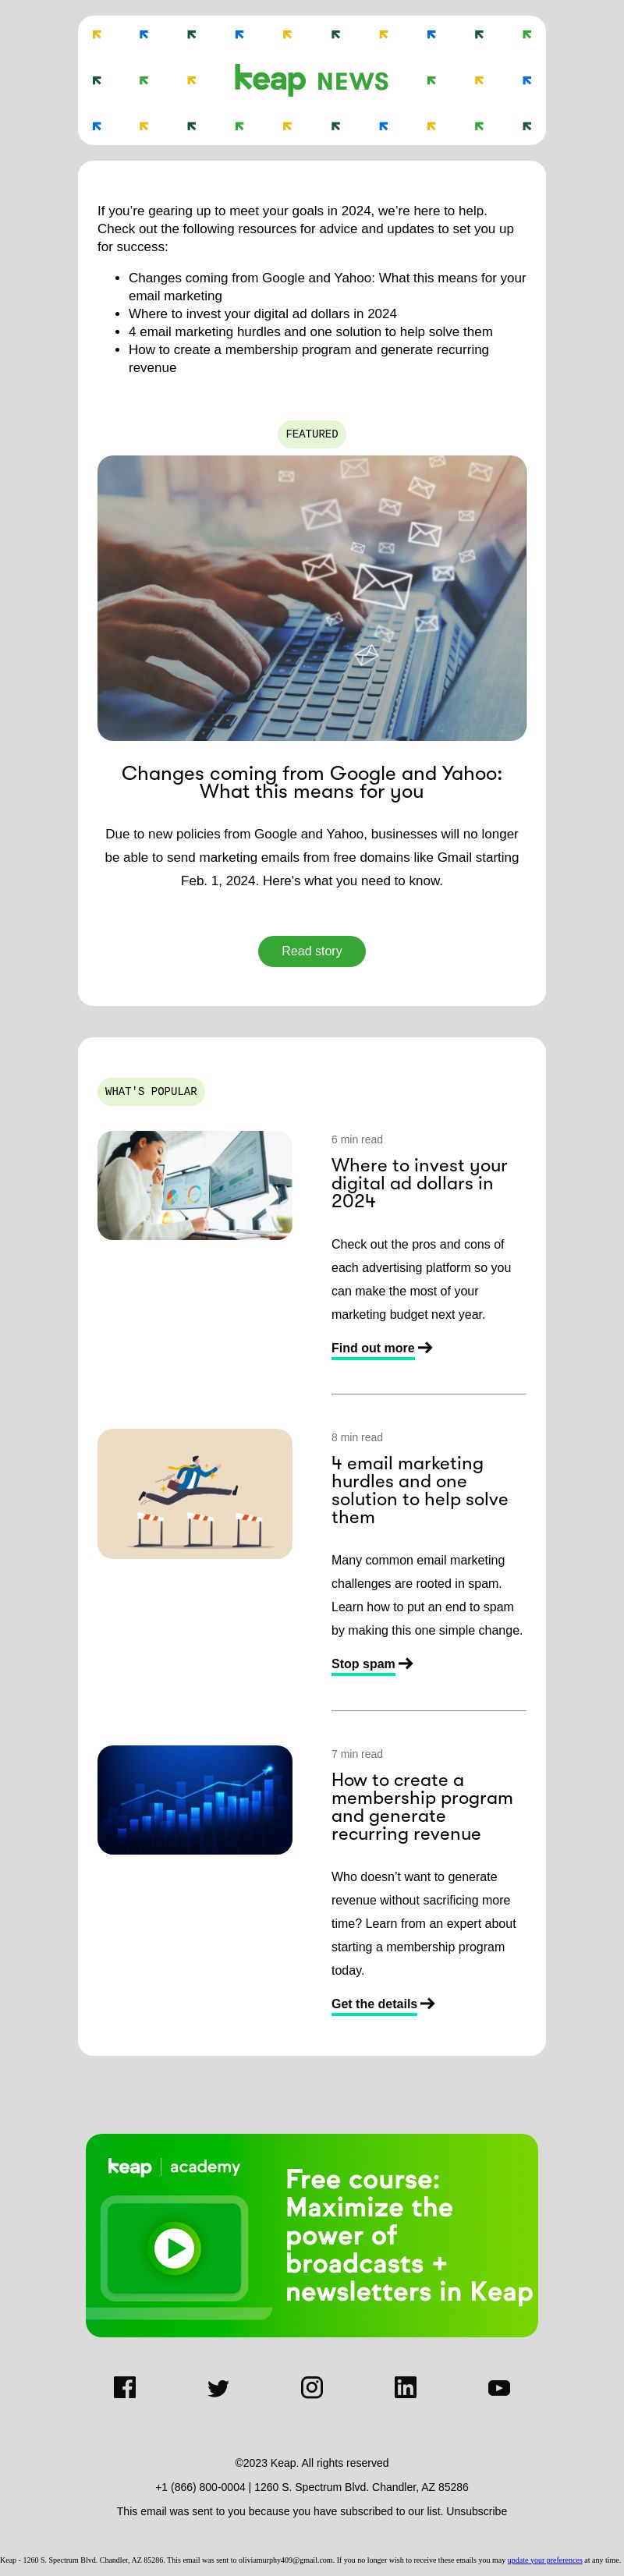Open the Changes coming from Google headline
This screenshot has height=2576, width=624.
pos(312,782)
